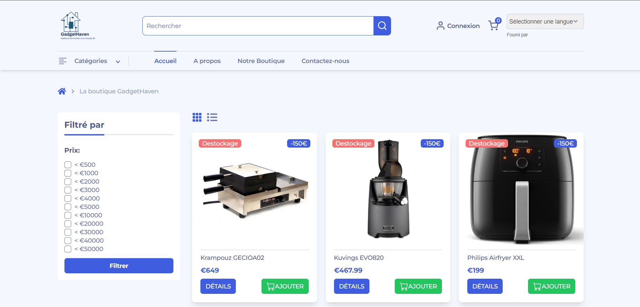
Task: Select the < €10000 price checkbox
Action: point(68,215)
